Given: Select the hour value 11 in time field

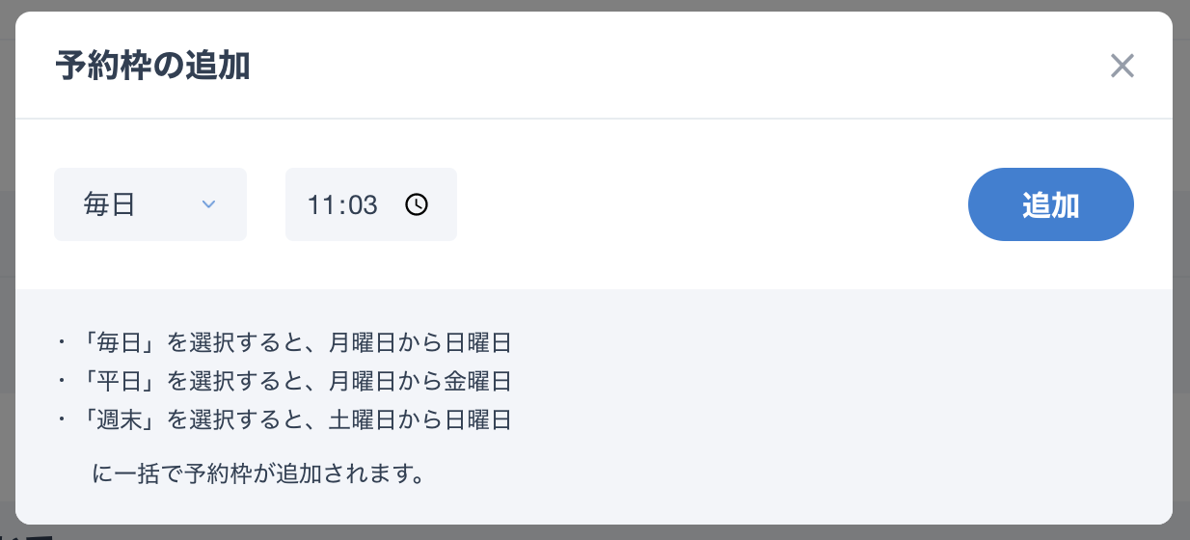Looking at the screenshot, I should [x=319, y=204].
